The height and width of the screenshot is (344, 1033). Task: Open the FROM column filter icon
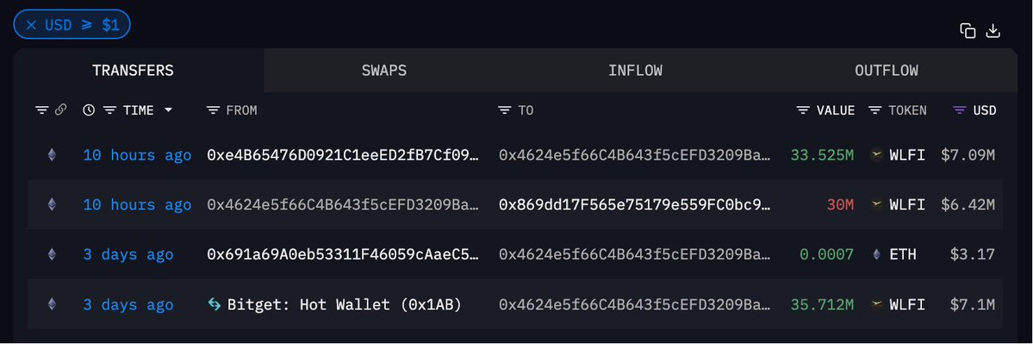(213, 110)
